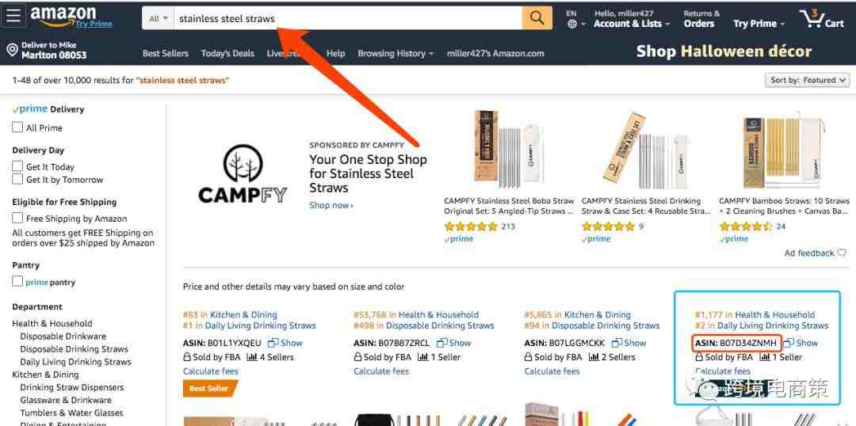Tick Free Shipping by Amazon checkbox
The width and height of the screenshot is (856, 426).
17,219
